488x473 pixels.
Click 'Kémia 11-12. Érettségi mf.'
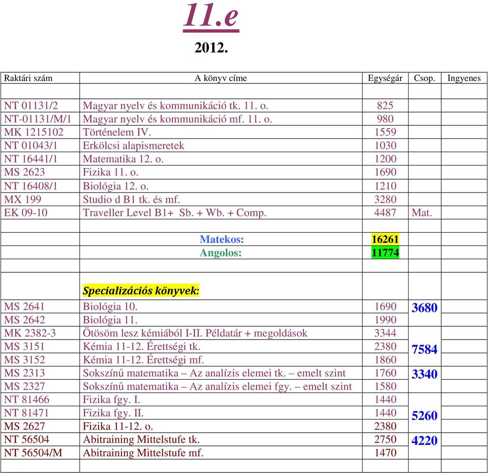[143, 360]
